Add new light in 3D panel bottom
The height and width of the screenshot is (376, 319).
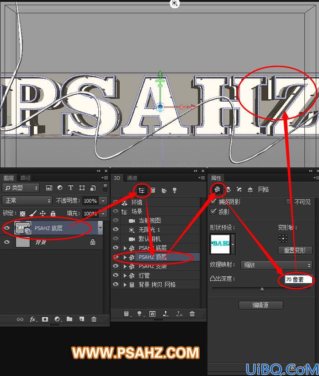[139, 314]
